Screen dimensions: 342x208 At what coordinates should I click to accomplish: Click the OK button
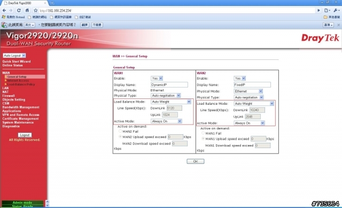196,161
